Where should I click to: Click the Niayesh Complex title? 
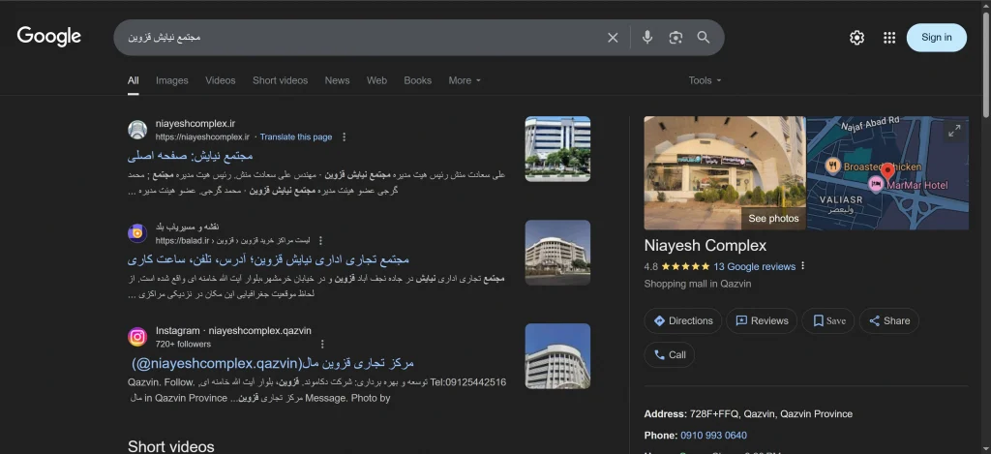pos(706,246)
